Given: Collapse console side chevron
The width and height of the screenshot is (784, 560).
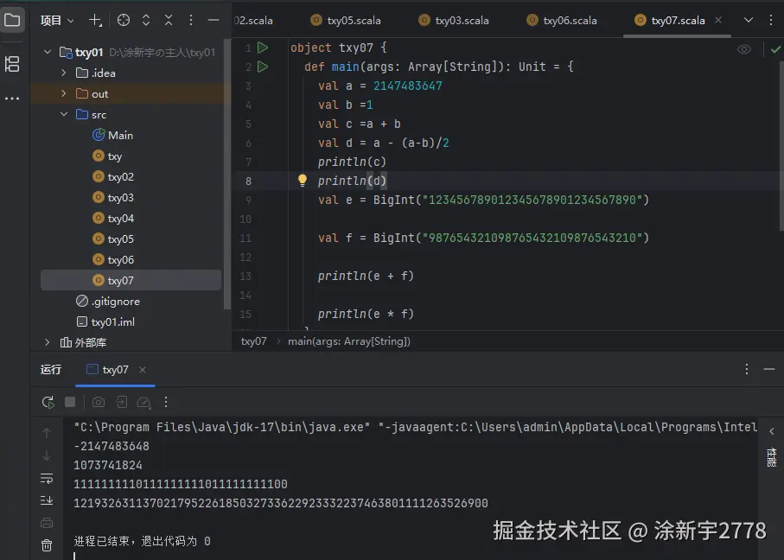Looking at the screenshot, I should (x=772, y=431).
